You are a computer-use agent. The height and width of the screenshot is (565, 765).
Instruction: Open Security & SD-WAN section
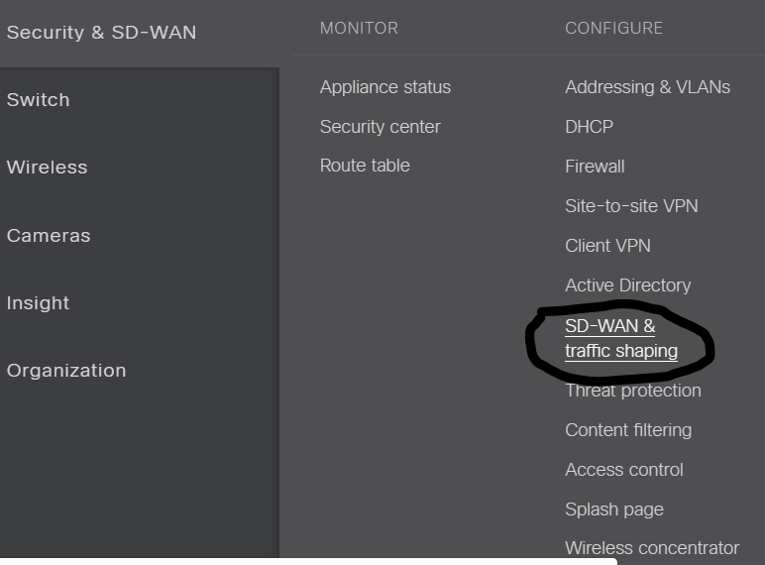point(101,32)
